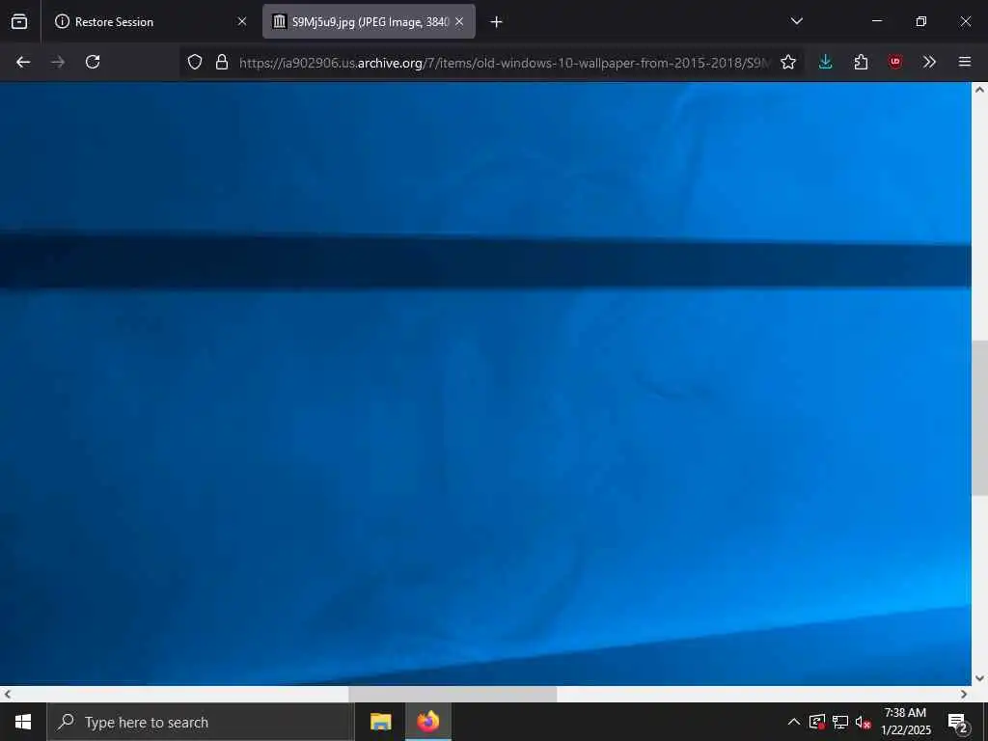988x741 pixels.
Task: Show more tools overflow chevron
Action: pyautogui.click(x=929, y=62)
